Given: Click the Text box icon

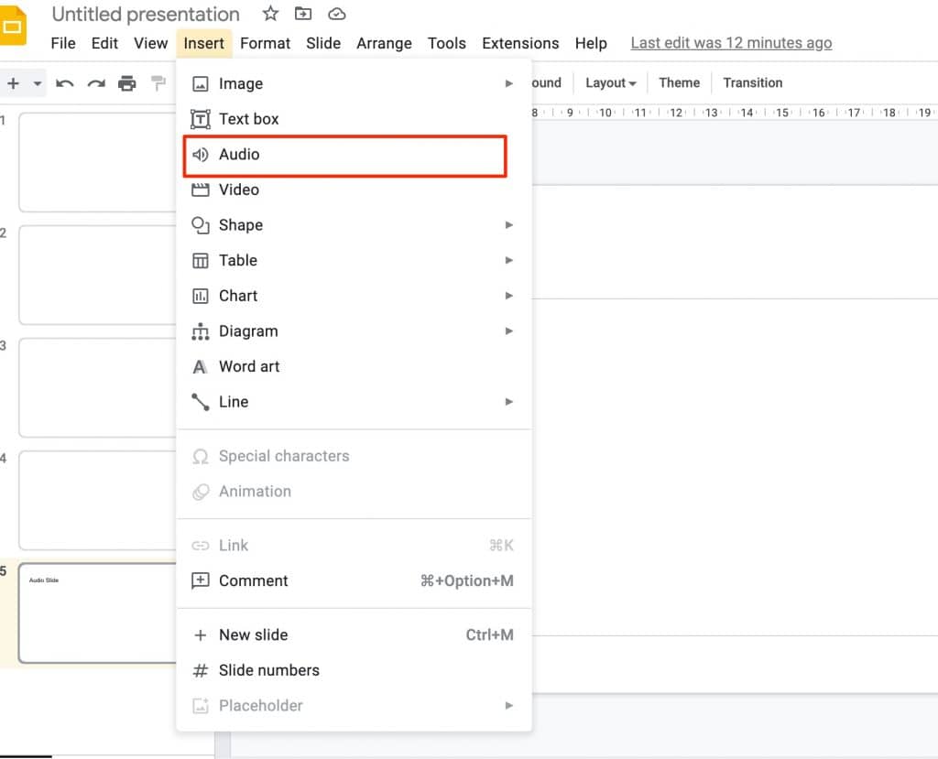Looking at the screenshot, I should (201, 119).
